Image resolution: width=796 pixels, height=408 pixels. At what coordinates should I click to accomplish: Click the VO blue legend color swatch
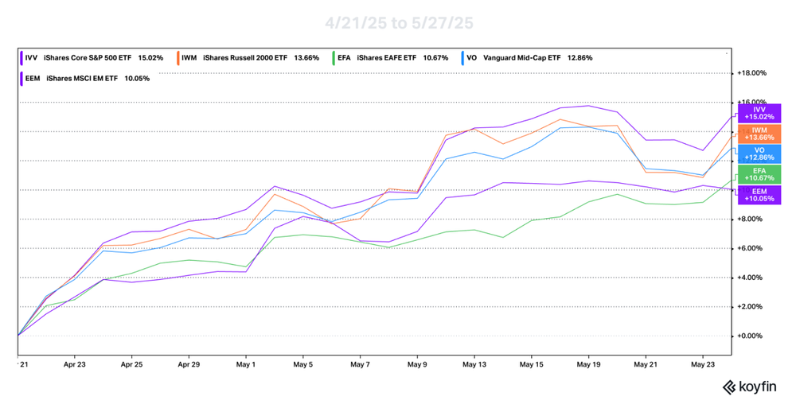[x=462, y=58]
